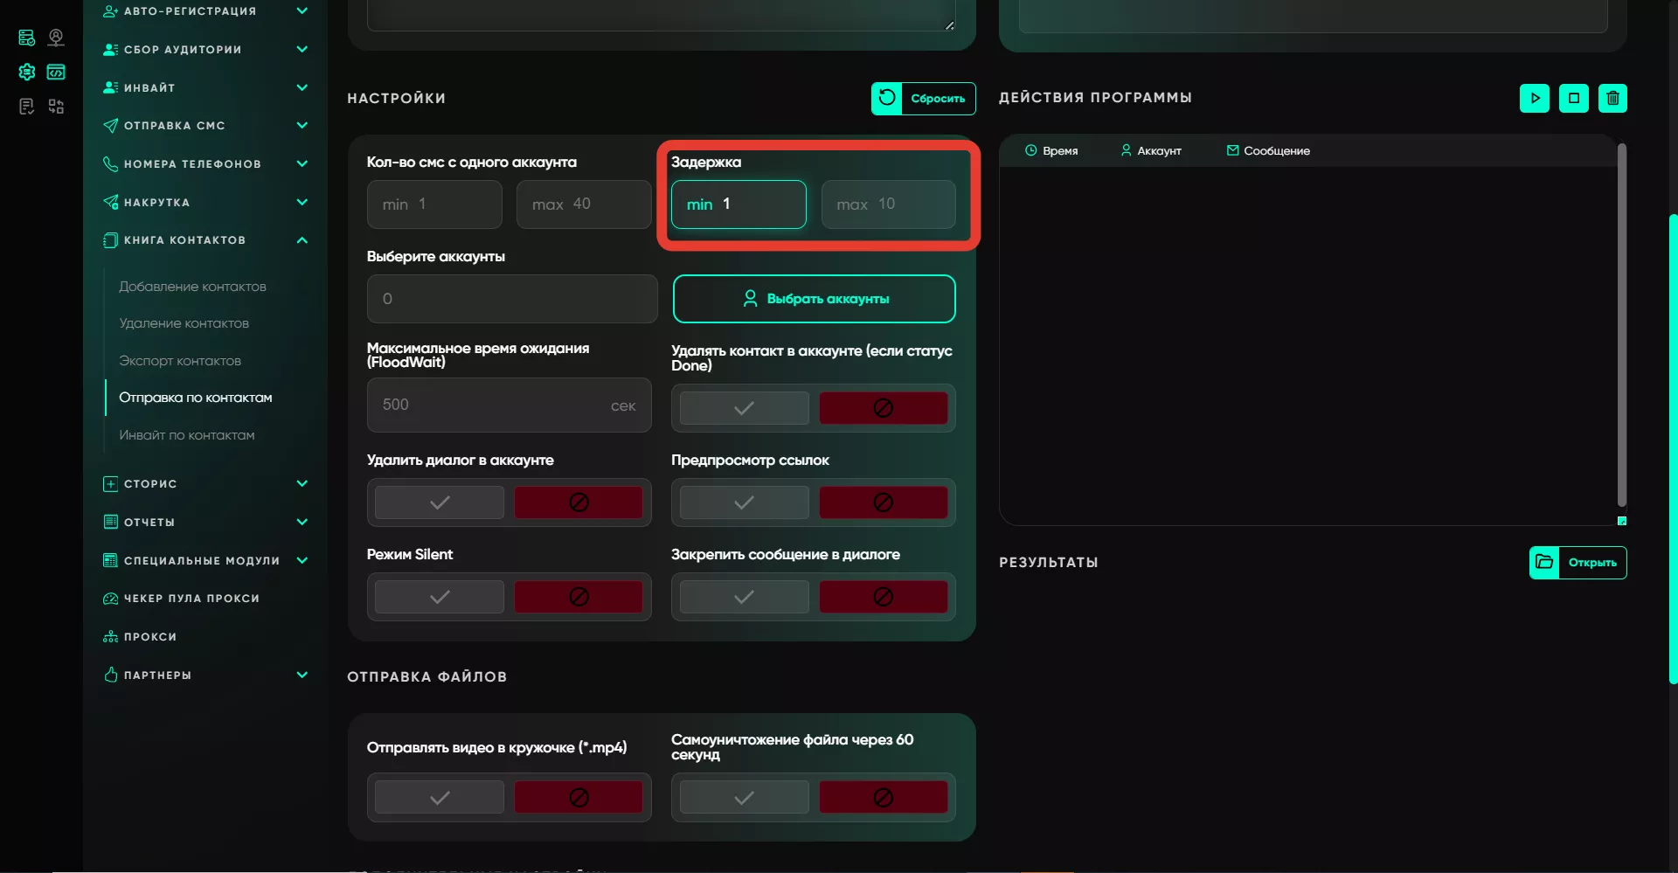Click the Задержка min input field
Screen dimensions: 1678x873
pyautogui.click(x=738, y=204)
